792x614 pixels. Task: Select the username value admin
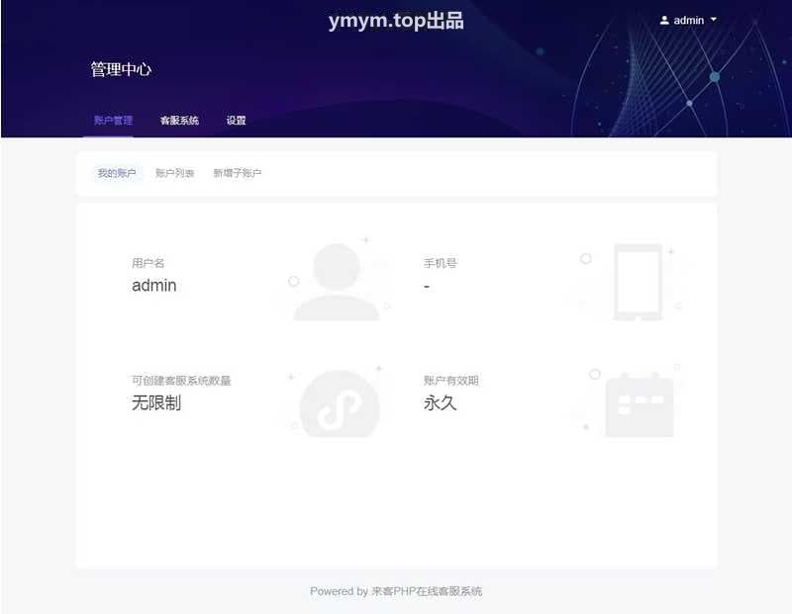(154, 286)
